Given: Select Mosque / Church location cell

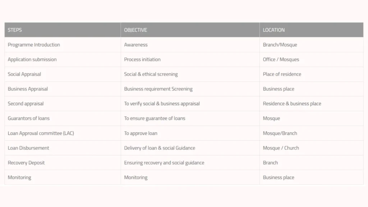Looking at the screenshot, I should click(281, 148).
